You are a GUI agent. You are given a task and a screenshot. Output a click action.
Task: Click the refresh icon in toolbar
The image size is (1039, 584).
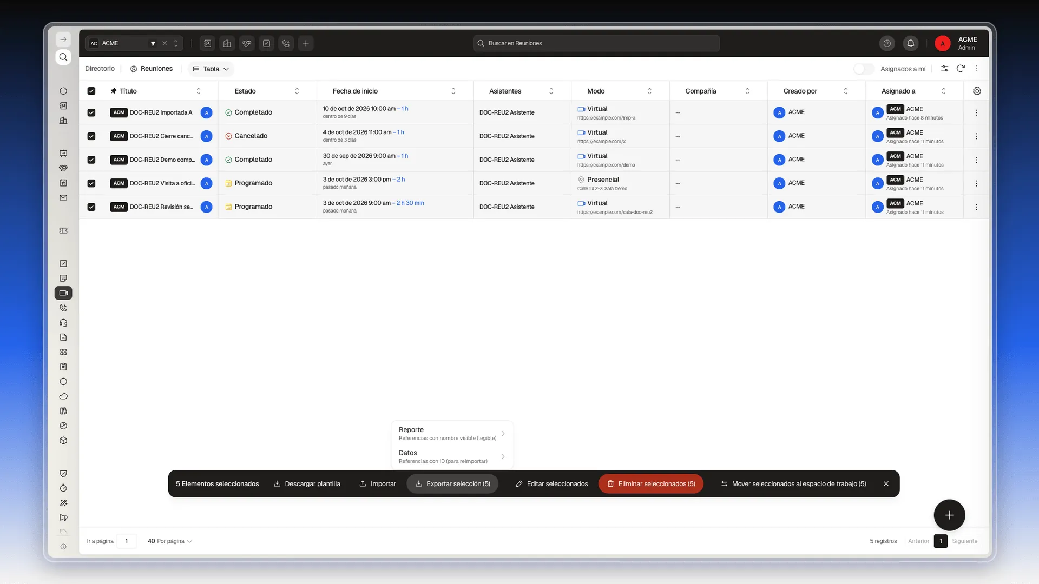pos(961,69)
